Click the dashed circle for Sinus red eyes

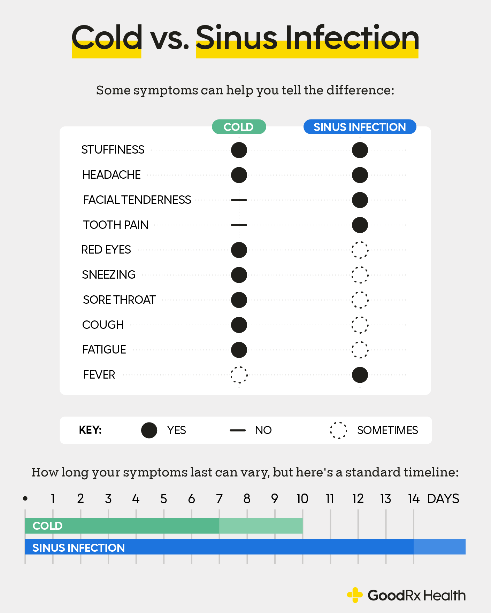tap(360, 250)
